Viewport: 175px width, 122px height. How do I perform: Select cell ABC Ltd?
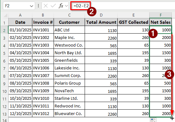69,30
